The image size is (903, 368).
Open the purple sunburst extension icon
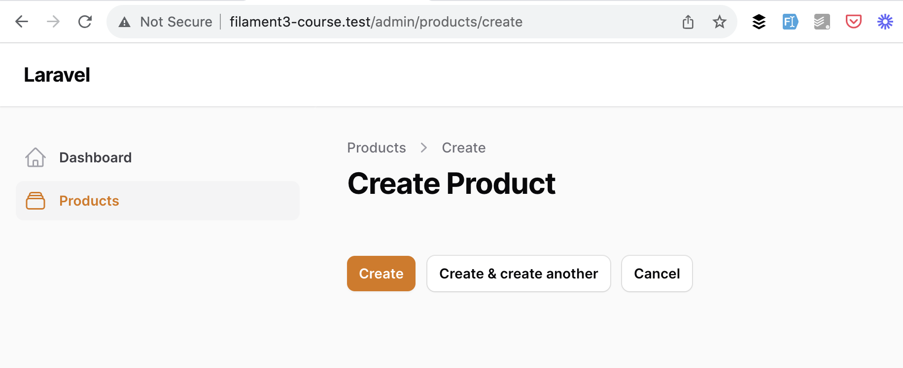tap(885, 22)
